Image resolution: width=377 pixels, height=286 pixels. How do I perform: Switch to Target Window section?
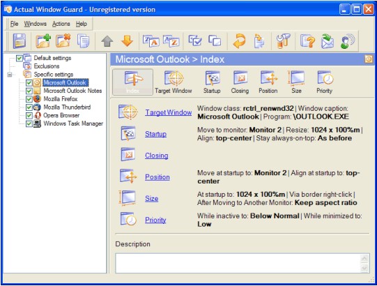[174, 82]
